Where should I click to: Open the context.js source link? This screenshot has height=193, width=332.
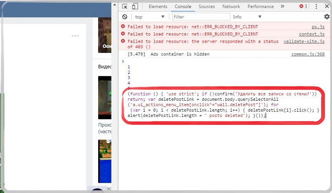tap(312, 34)
